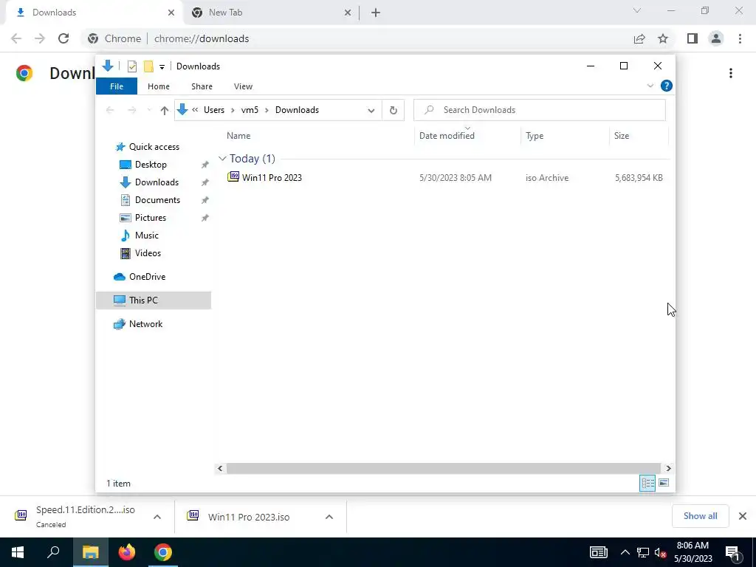This screenshot has width=756, height=567.
Task: Open the address bar history dropdown
Action: (371, 111)
